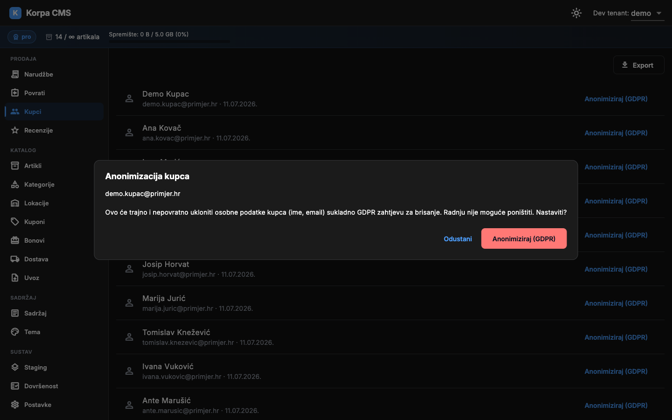Click the storage usage progress bar
Screen dimensions: 672x420
coord(169,41)
